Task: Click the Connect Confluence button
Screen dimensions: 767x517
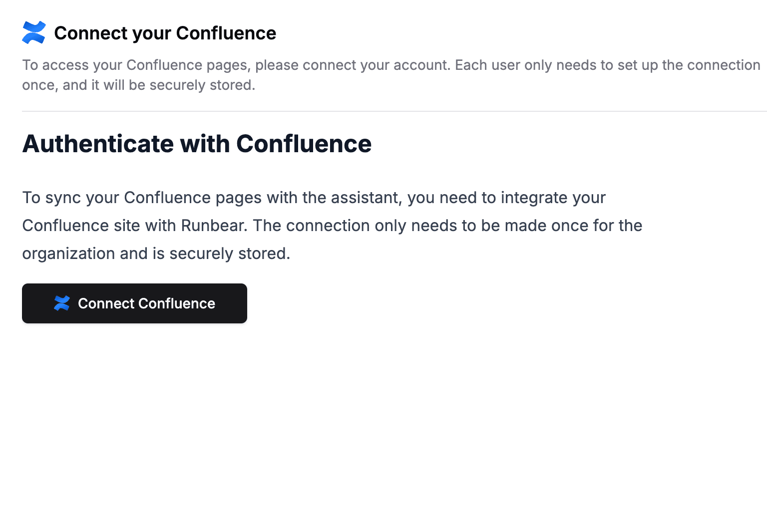Action: tap(134, 303)
